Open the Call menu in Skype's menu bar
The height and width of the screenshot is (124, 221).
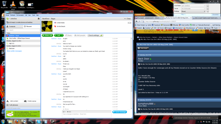coord(26,15)
